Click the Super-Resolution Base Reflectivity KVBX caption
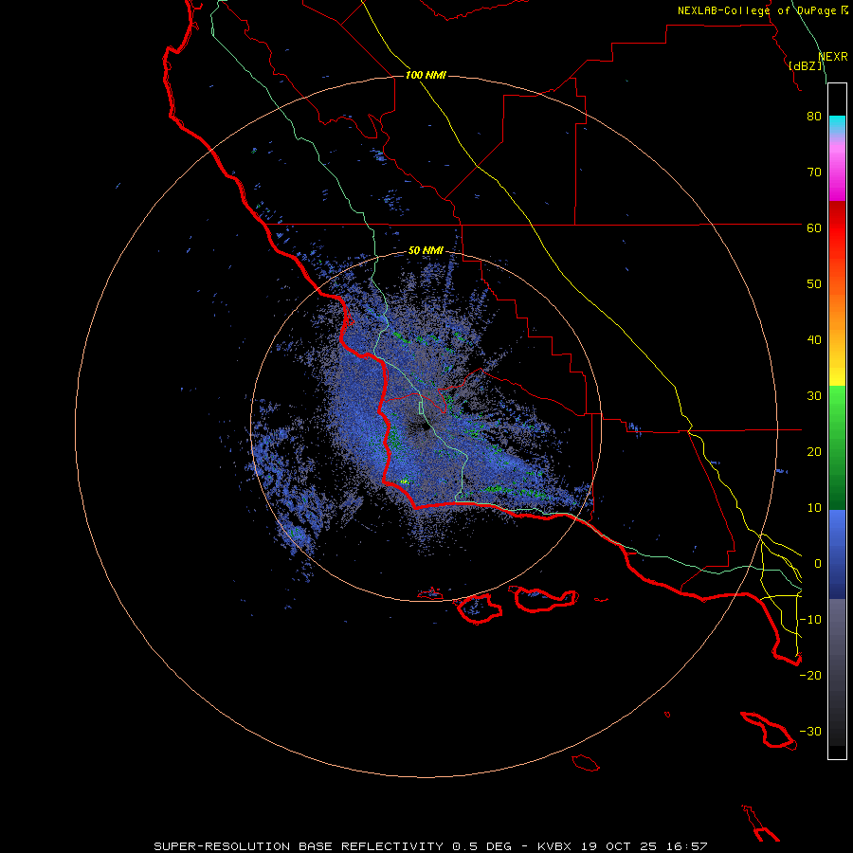Viewport: 853px width, 853px height. (430, 846)
